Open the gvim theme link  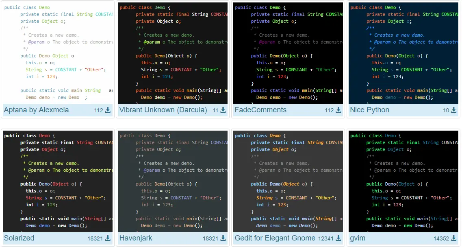pyautogui.click(x=358, y=238)
